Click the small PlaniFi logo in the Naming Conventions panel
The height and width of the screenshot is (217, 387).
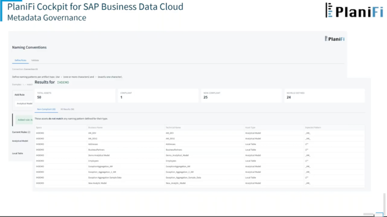tap(335, 39)
